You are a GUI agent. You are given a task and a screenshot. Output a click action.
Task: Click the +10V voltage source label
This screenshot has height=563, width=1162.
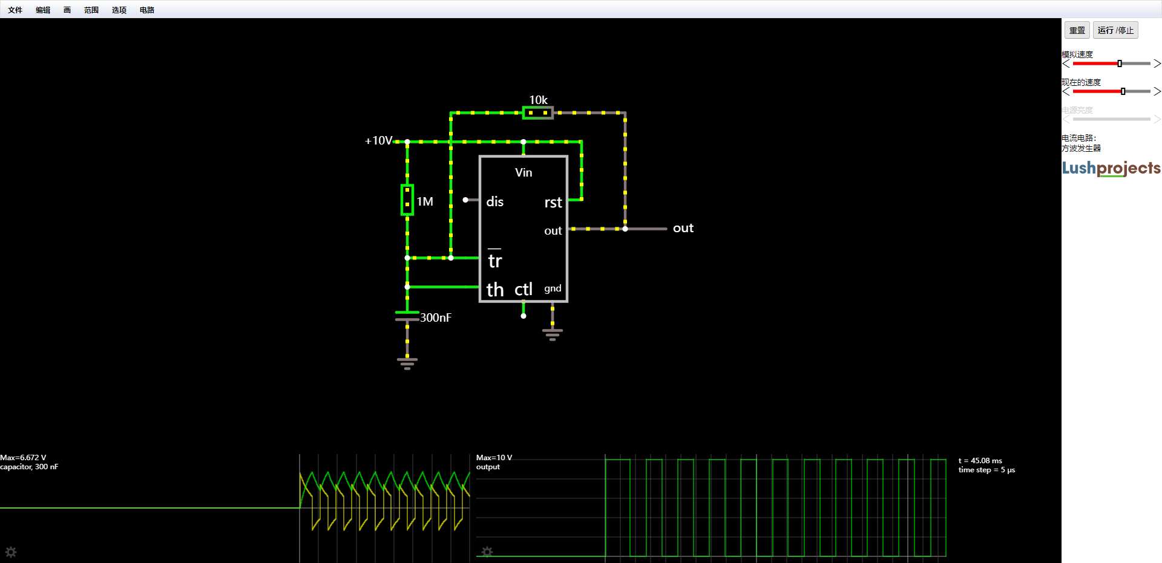[x=379, y=140]
